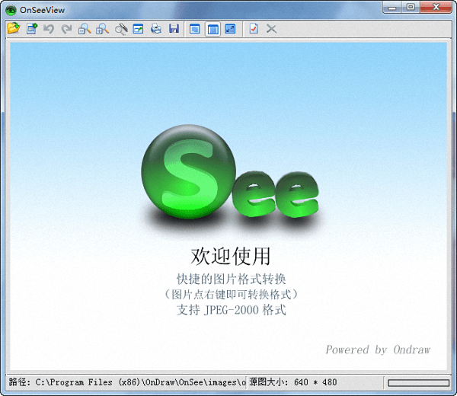Click the OnSeeView eye icon in title bar
The width and height of the screenshot is (457, 396).
pyautogui.click(x=11, y=8)
